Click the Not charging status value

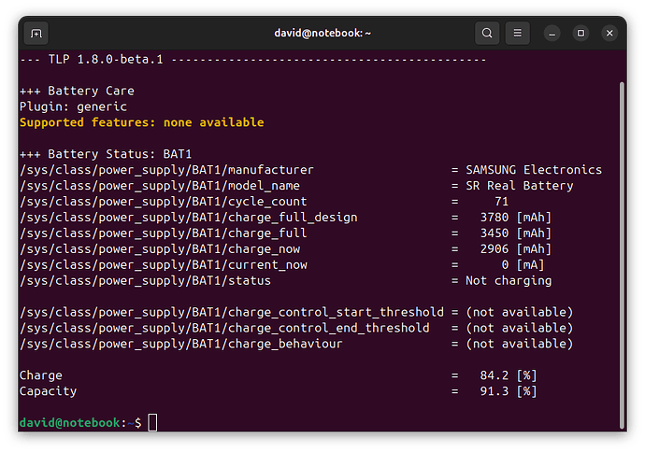tap(509, 281)
